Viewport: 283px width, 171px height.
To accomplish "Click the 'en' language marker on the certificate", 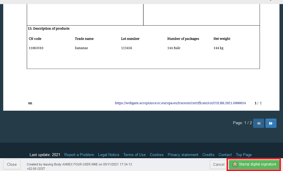I will pos(30,103).
